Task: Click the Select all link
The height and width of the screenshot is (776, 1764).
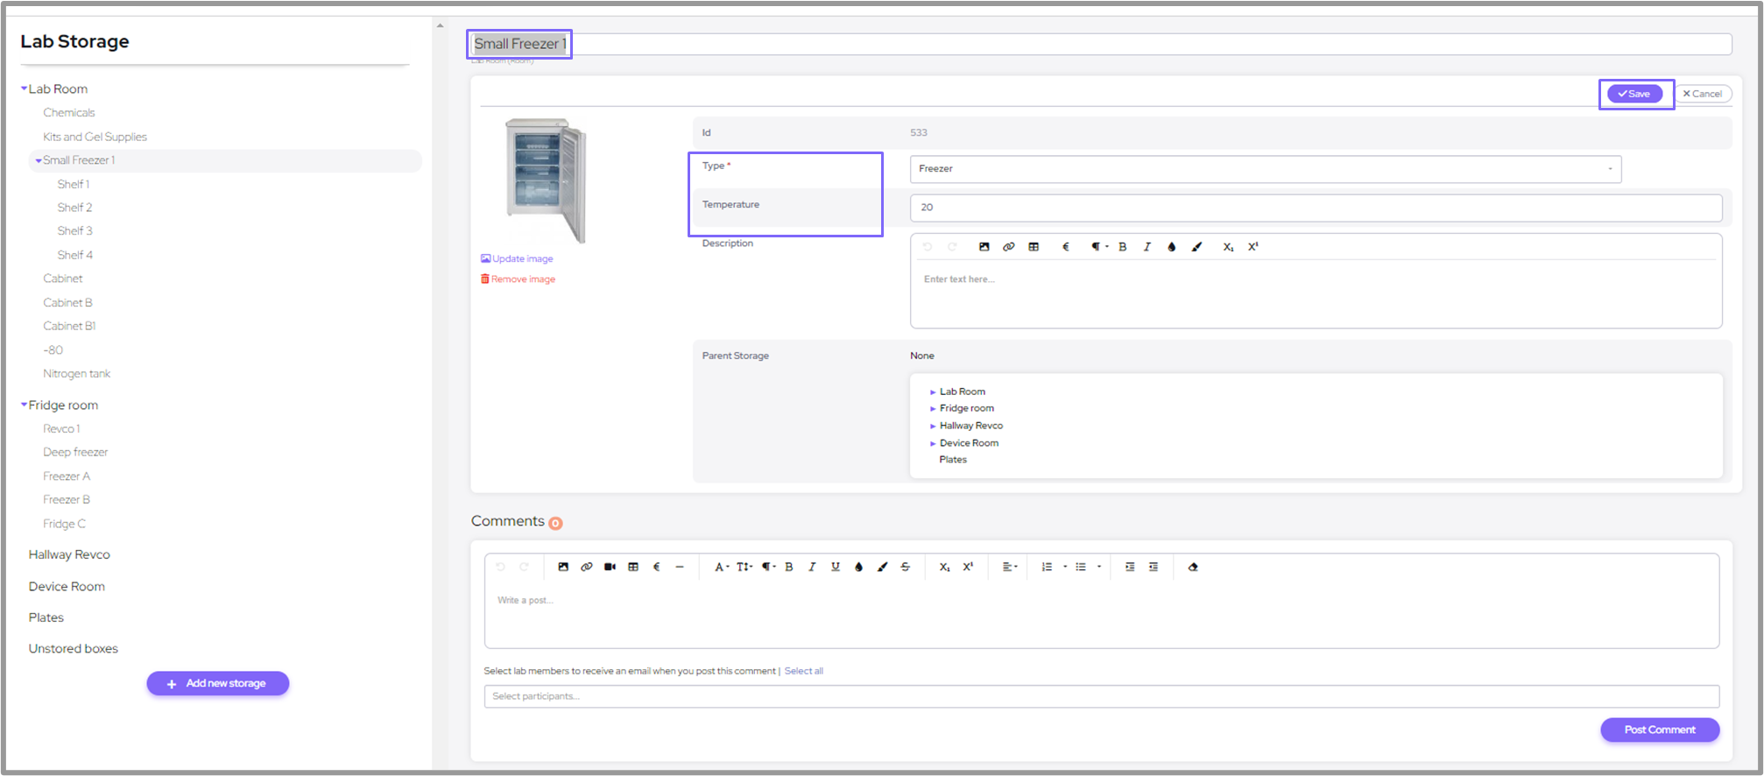Action: coord(803,671)
